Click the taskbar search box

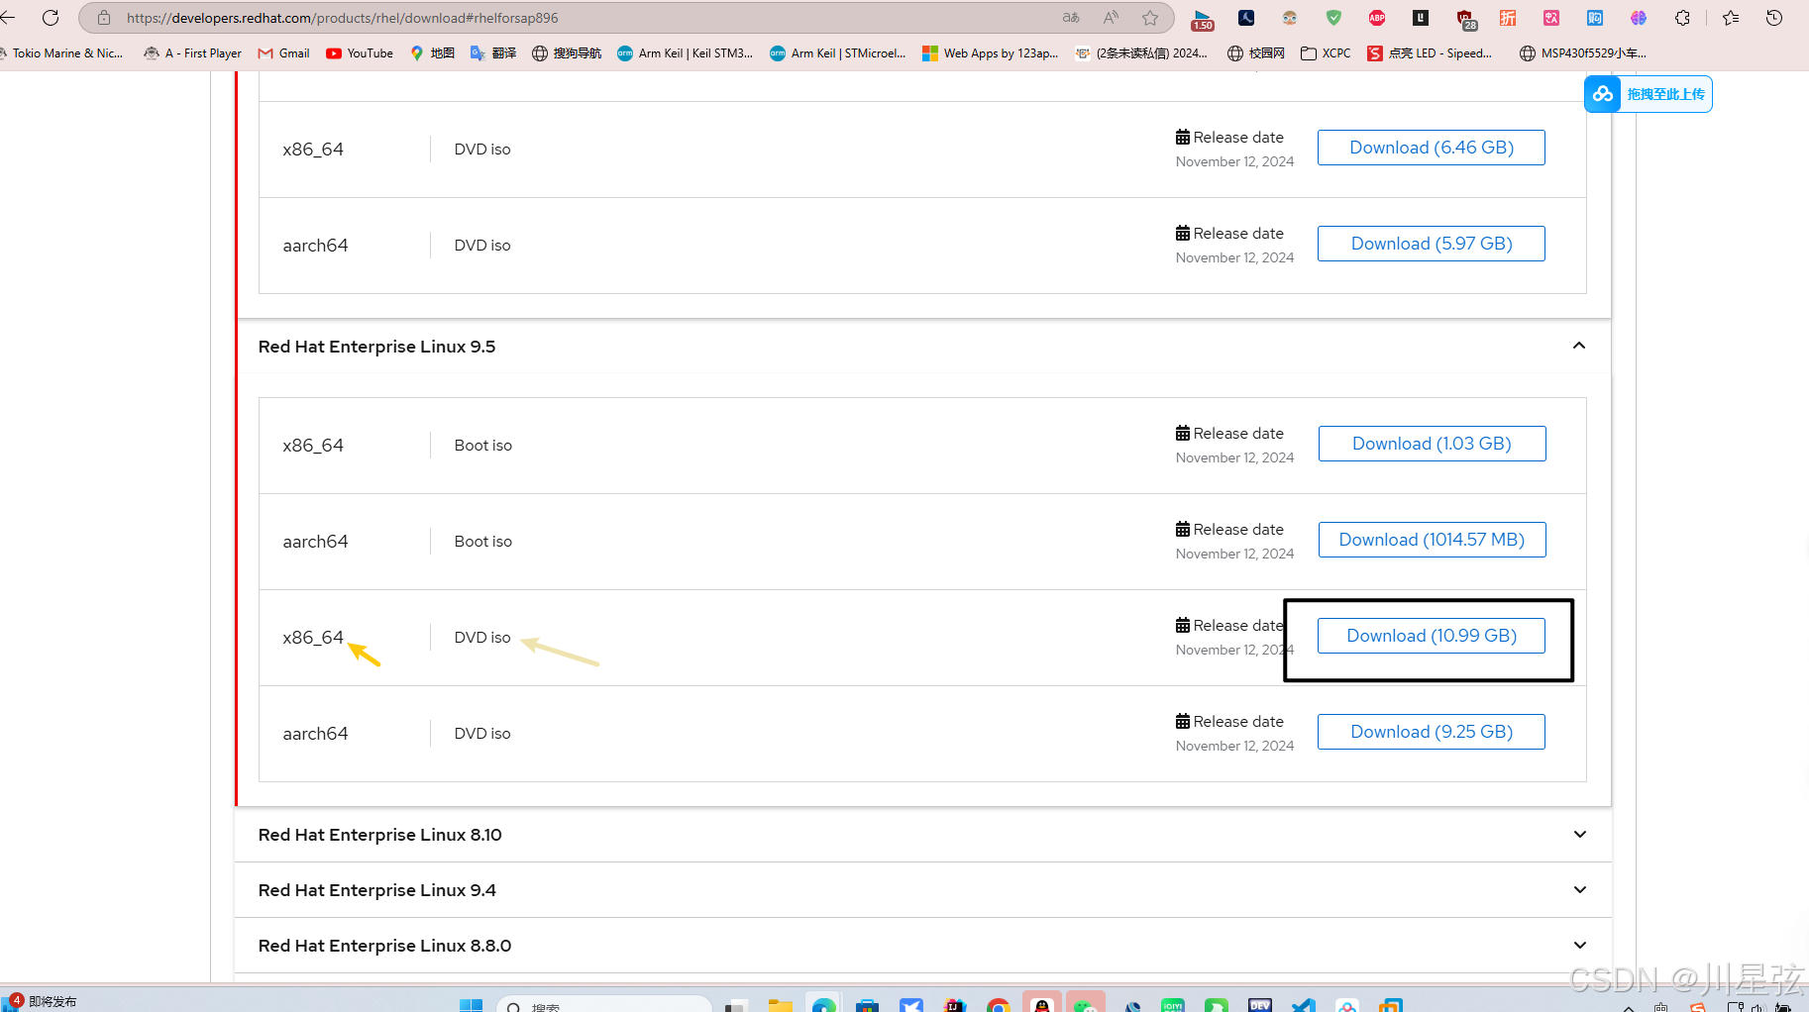coord(604,1004)
